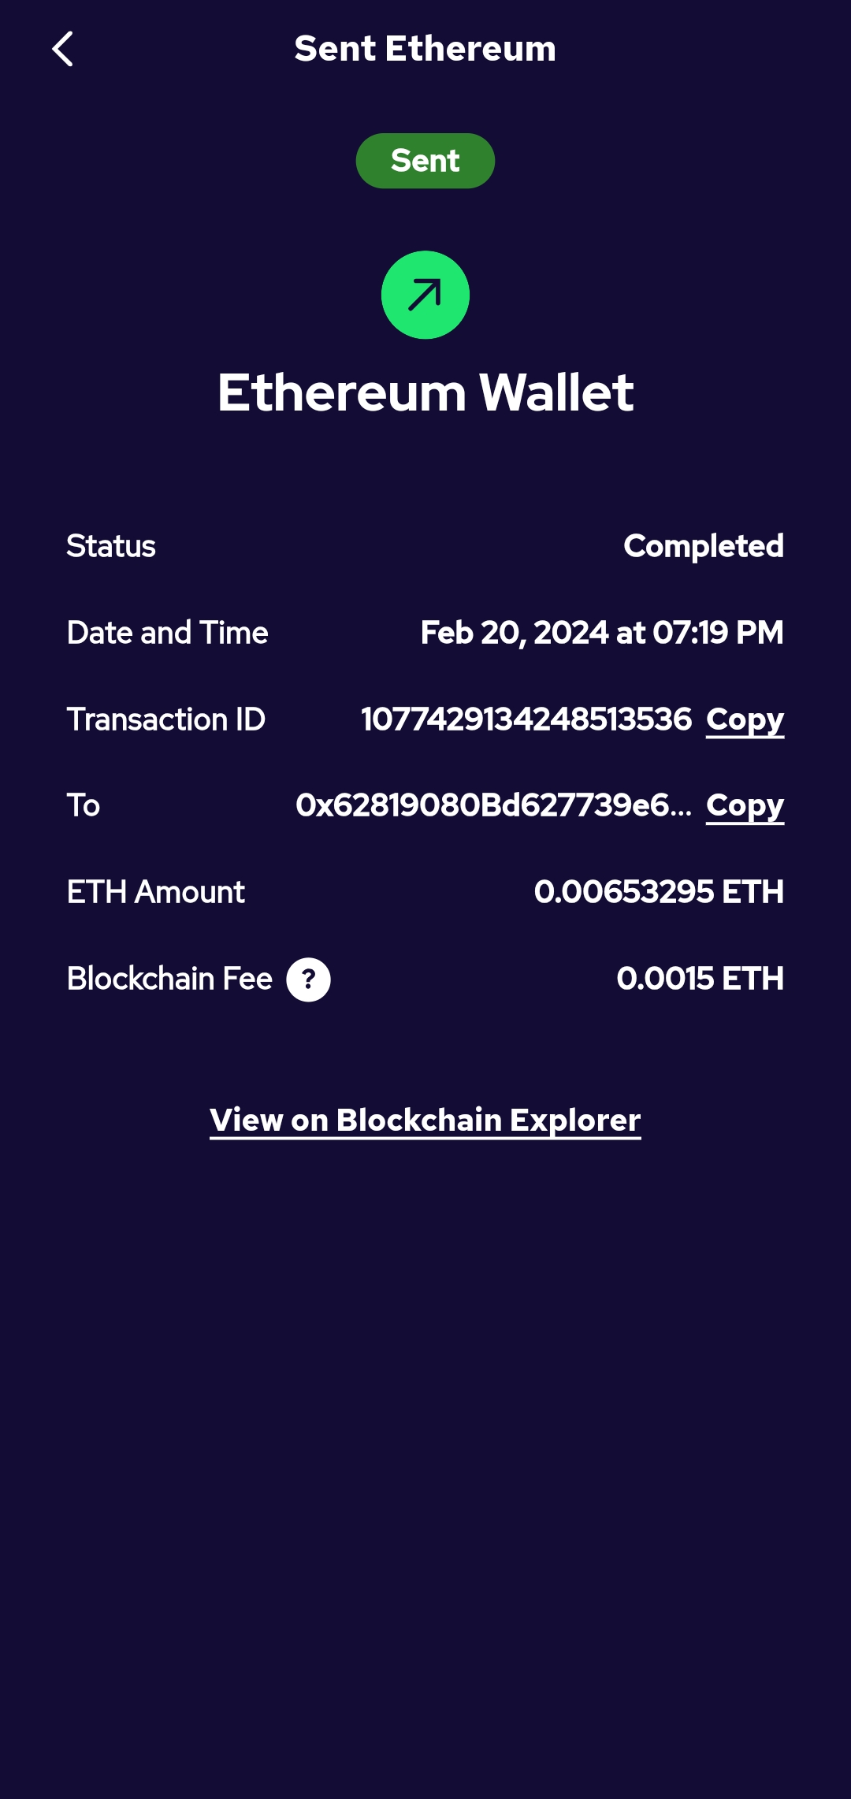The height and width of the screenshot is (1799, 851).
Task: Tap the truncated 0x62819080 address
Action: coord(493,805)
